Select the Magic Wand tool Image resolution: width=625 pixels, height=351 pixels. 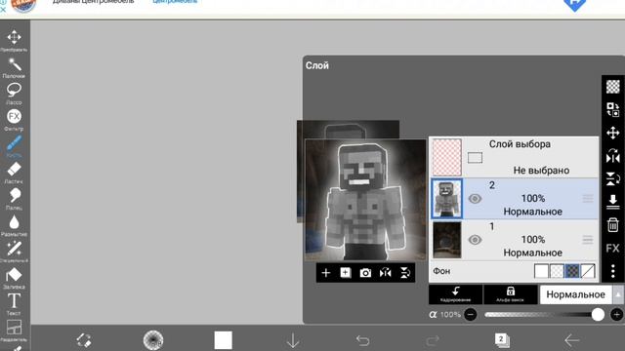(14, 67)
